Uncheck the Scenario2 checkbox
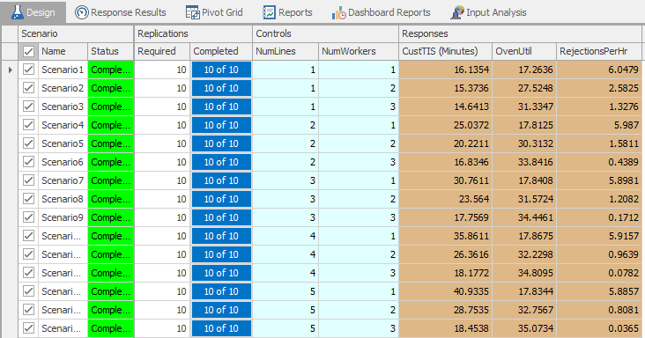This screenshot has height=338, width=645. (28, 88)
